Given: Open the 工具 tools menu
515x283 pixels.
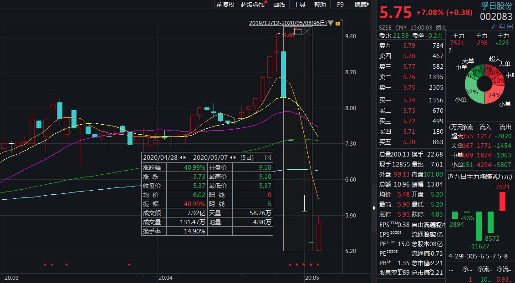Looking at the screenshot, I should click(x=300, y=5).
